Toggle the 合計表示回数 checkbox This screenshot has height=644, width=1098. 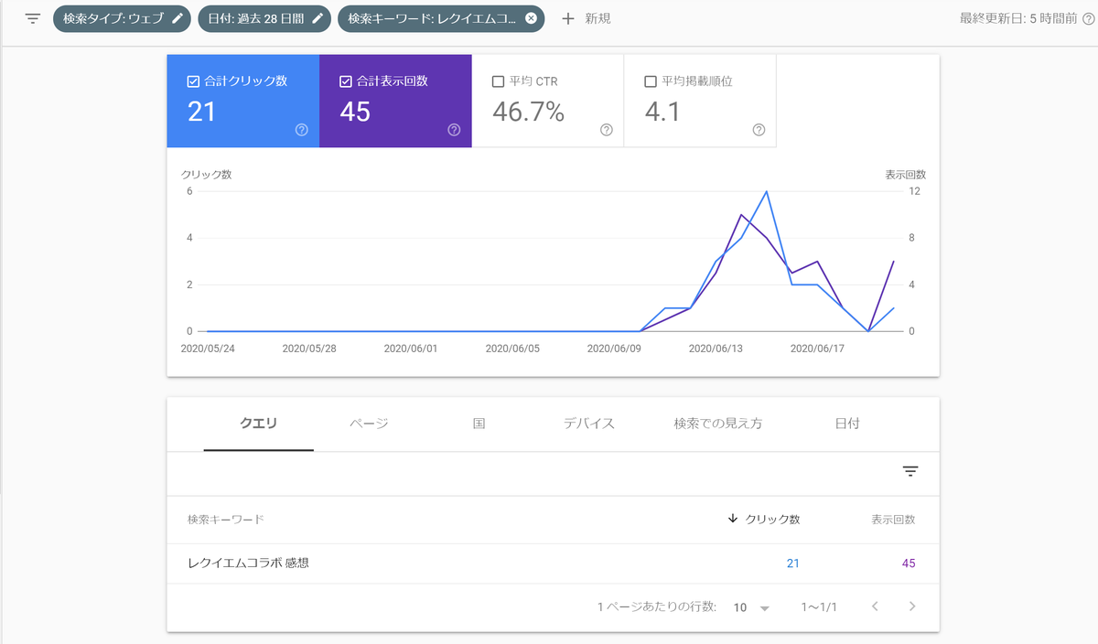[345, 81]
